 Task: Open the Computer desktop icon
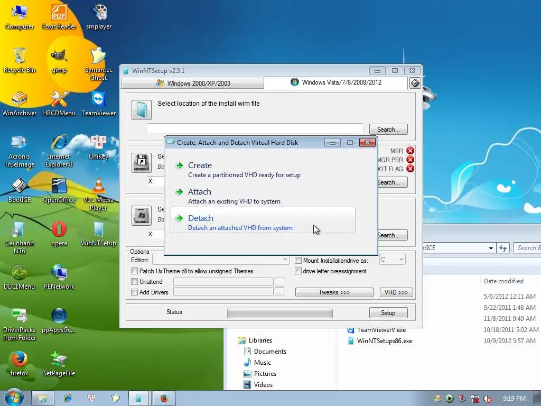pos(20,17)
